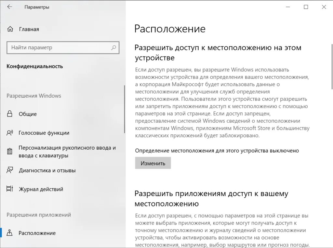The height and width of the screenshot is (248, 333).
Task: Click the location icon for Расположение
Action: click(x=9, y=233)
